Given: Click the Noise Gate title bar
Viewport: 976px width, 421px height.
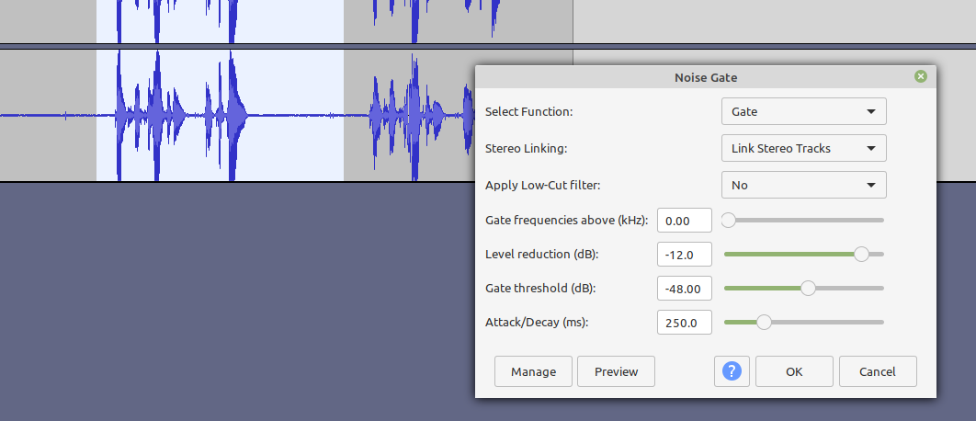Looking at the screenshot, I should pyautogui.click(x=706, y=77).
